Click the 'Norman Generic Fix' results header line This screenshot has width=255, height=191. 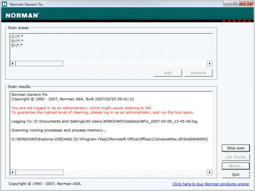pos(30,95)
